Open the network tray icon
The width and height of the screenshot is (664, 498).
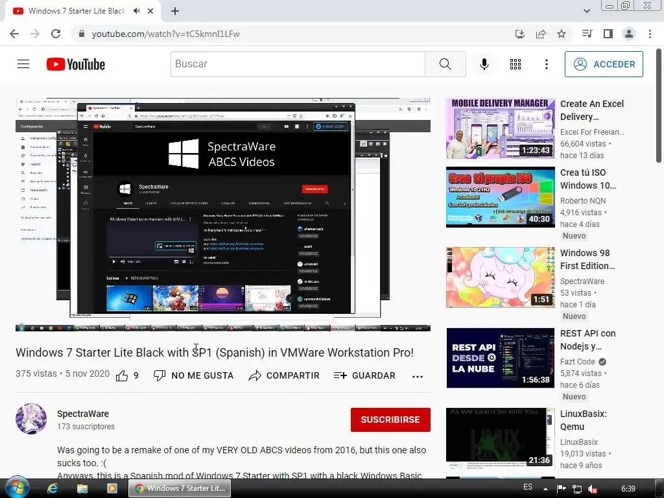pos(576,489)
